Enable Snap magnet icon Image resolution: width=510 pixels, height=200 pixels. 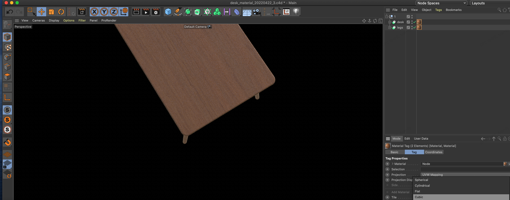click(7, 142)
